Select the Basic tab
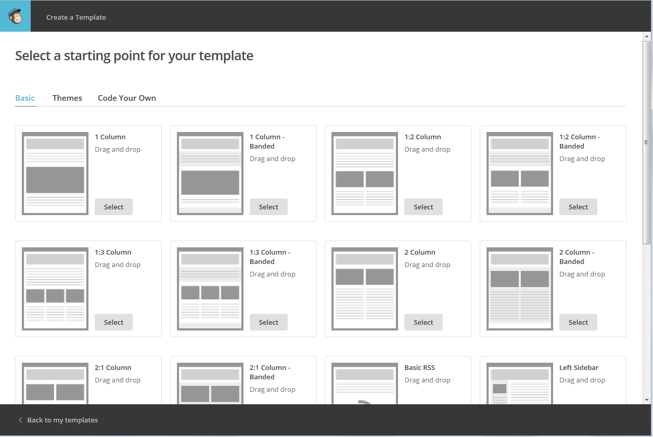Screen dimensions: 653x437 [25, 98]
